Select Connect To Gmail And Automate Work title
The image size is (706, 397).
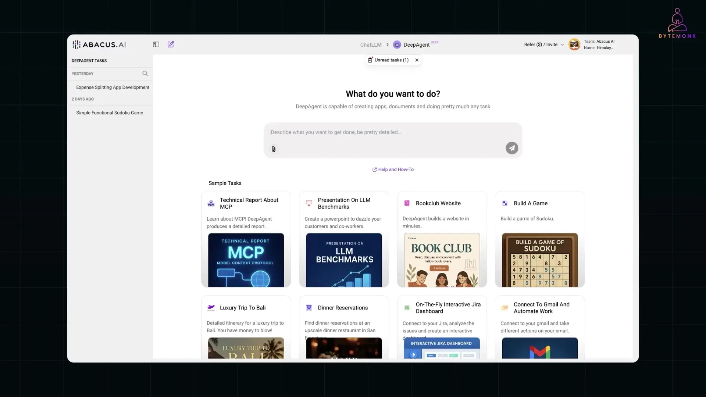click(x=541, y=308)
